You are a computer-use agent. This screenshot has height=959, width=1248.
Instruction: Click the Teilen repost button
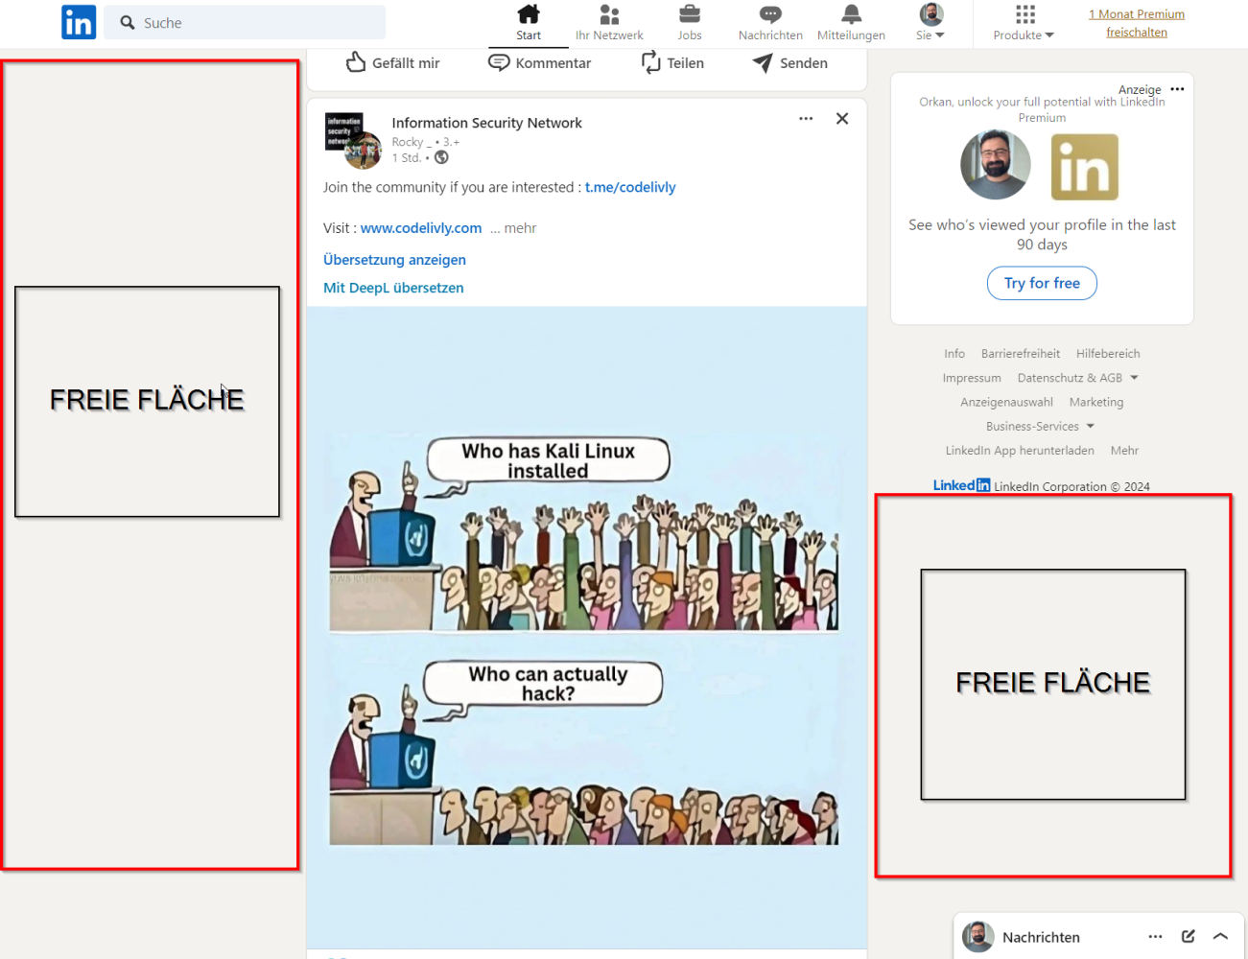click(672, 62)
